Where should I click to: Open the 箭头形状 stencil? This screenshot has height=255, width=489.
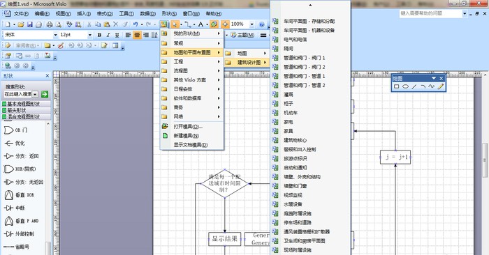(x=27, y=110)
